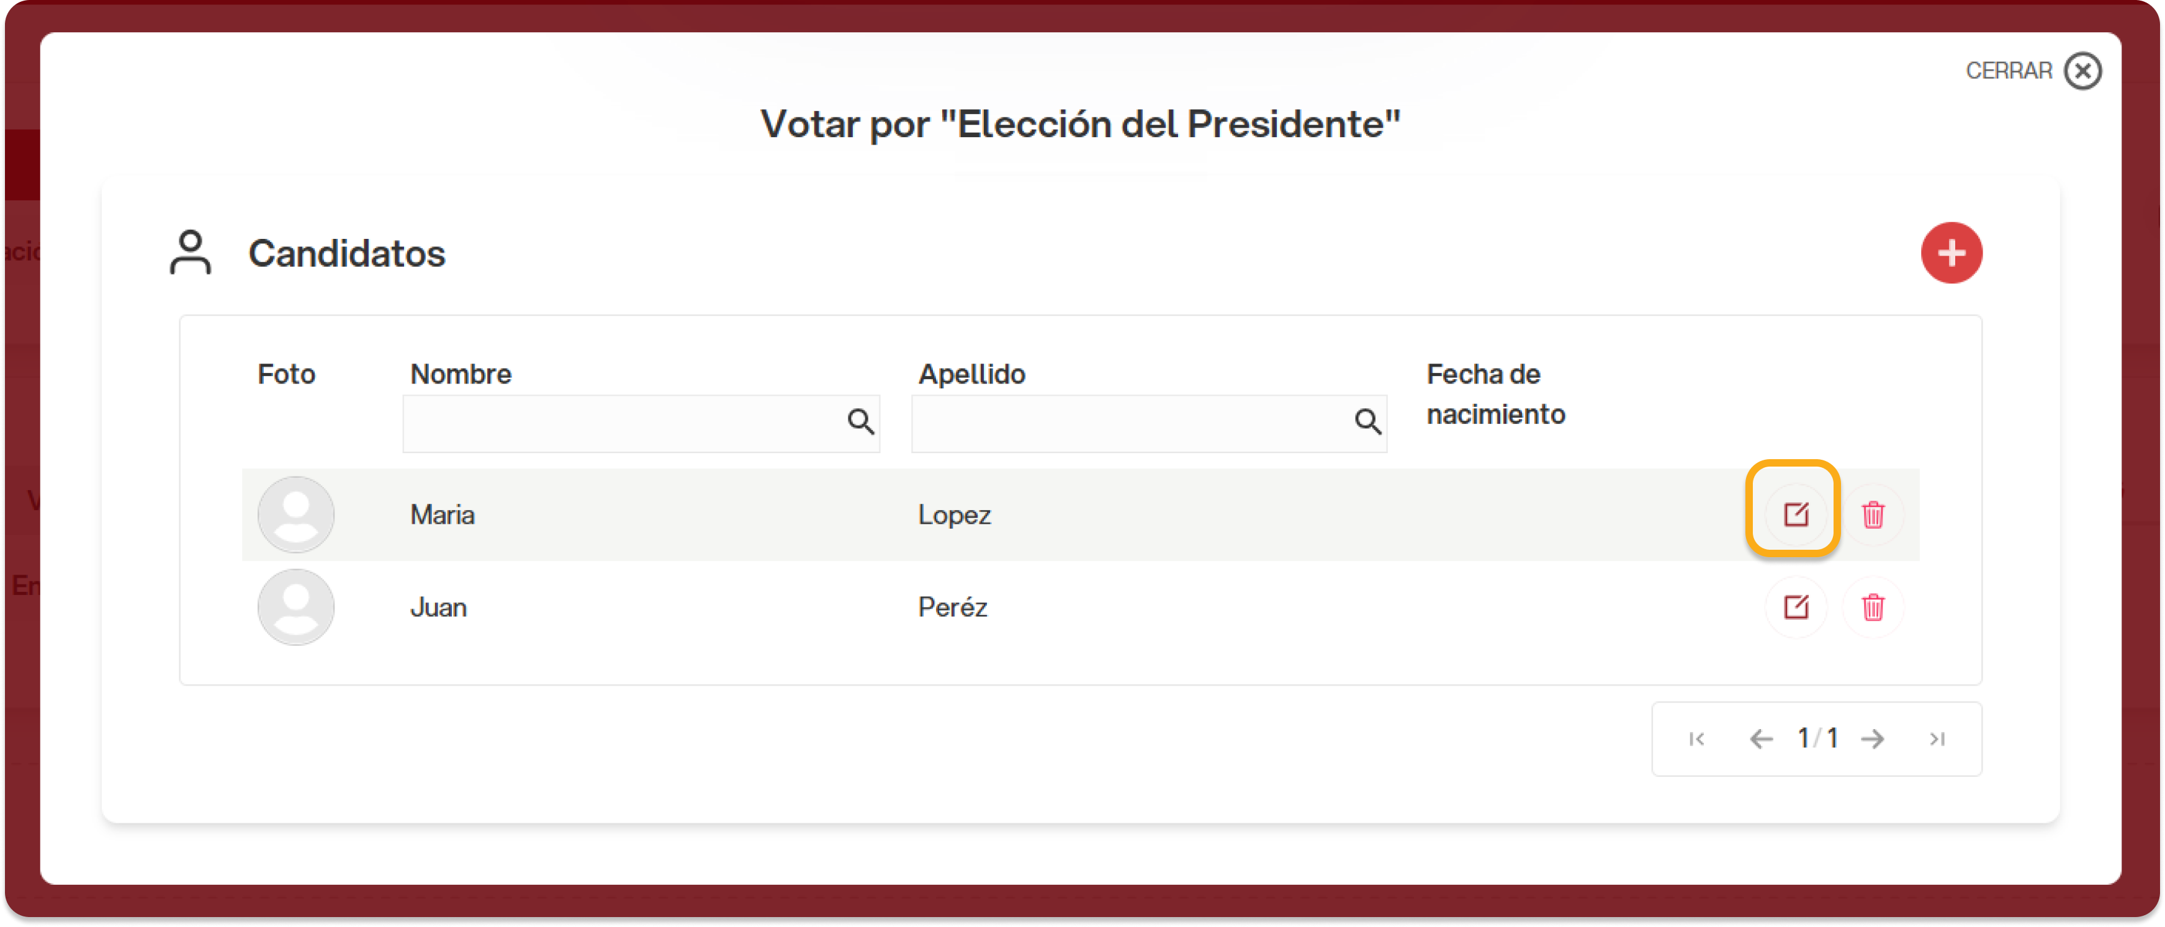Focus the Apellido filter input field

pos(1130,423)
